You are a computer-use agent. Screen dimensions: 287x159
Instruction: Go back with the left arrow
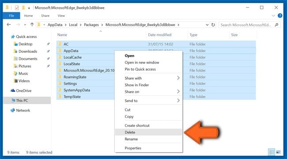[8, 25]
